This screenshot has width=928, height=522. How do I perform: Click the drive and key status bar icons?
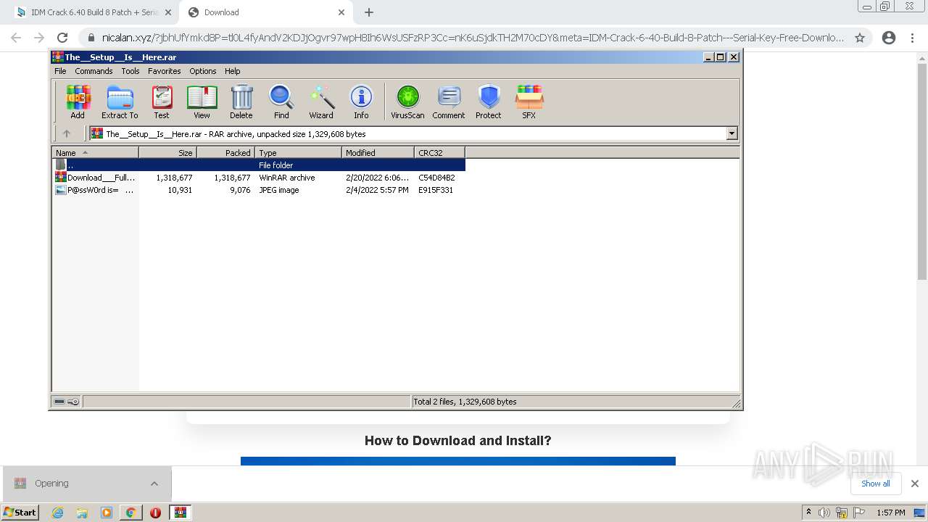tap(67, 402)
